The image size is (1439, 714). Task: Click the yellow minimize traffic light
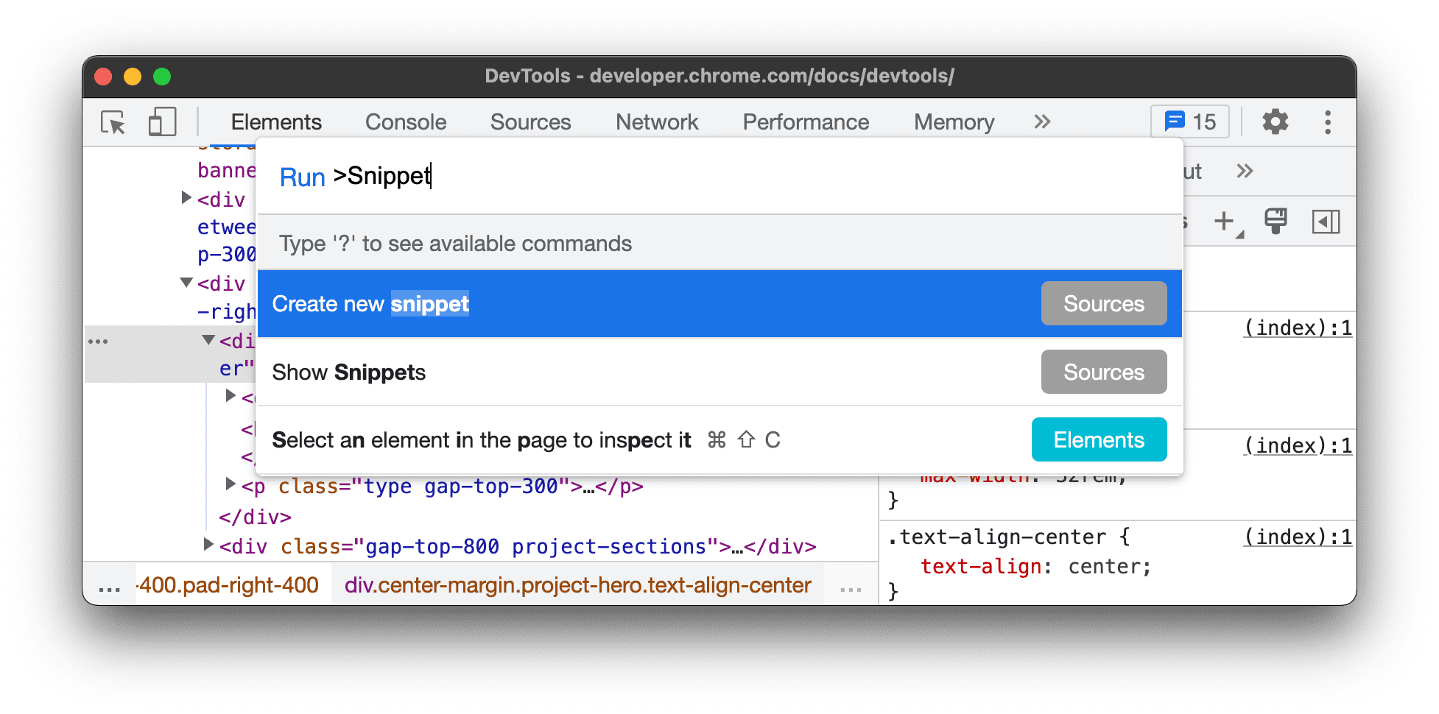coord(132,76)
